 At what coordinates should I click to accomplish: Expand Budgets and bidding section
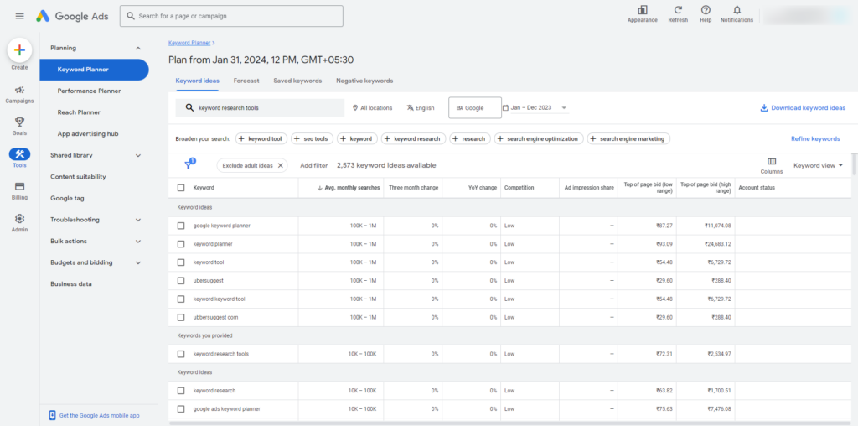(138, 262)
